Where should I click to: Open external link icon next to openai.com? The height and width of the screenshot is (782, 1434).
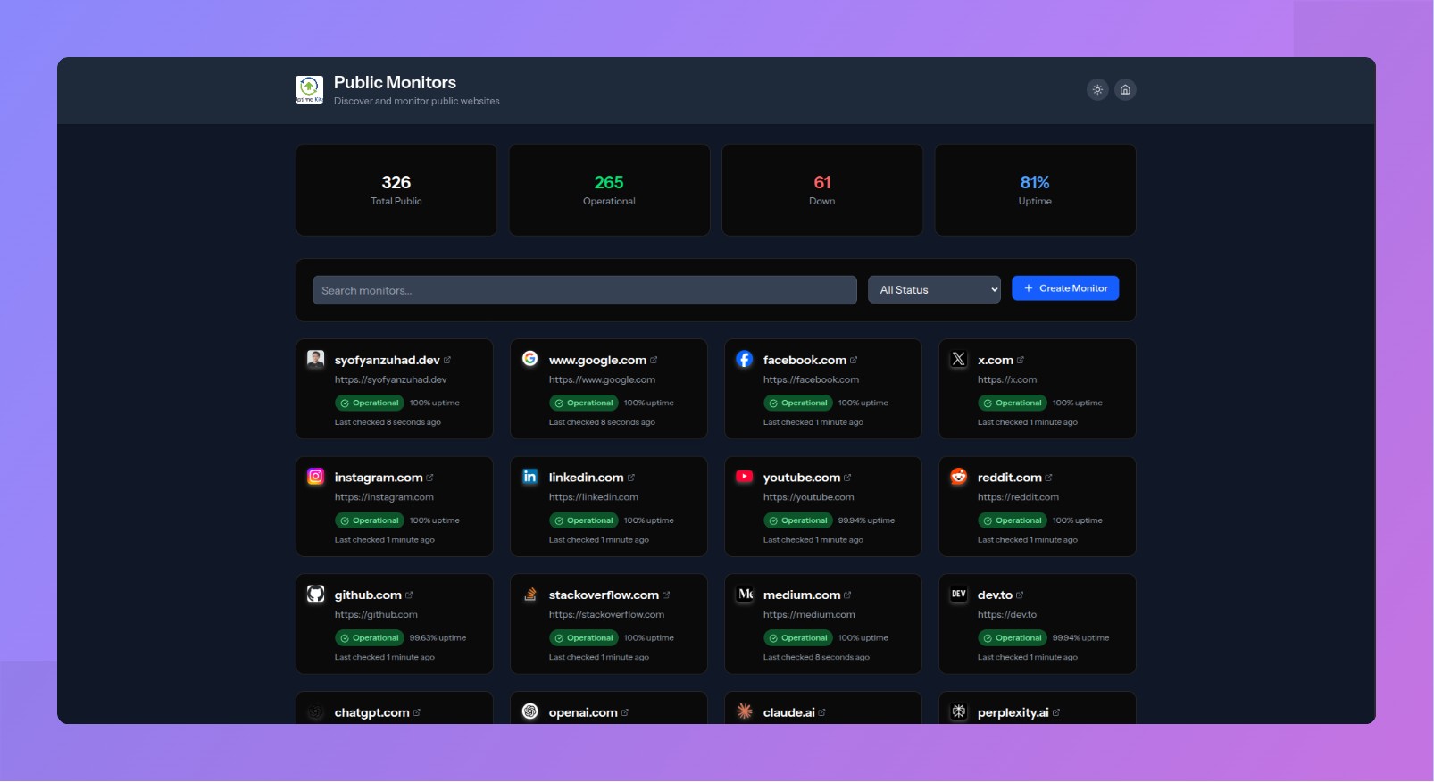pyautogui.click(x=625, y=712)
